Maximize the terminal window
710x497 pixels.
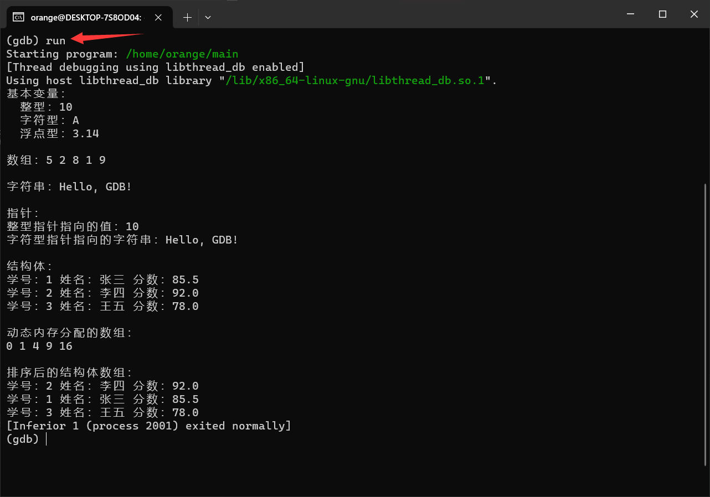click(x=662, y=14)
